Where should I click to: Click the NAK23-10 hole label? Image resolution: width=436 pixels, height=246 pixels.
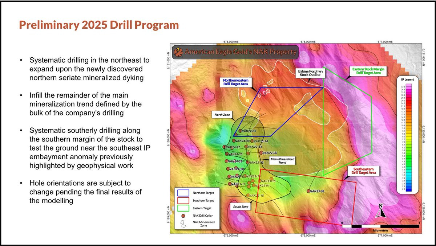[x=269, y=181]
